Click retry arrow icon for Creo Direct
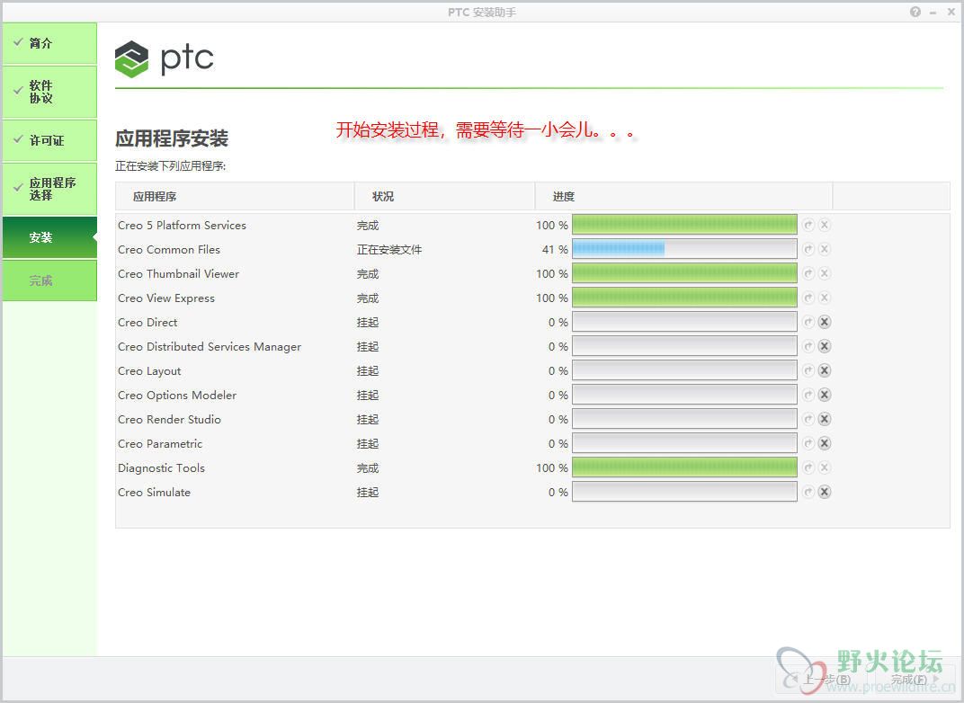Screen dimensions: 964x703 coord(808,322)
